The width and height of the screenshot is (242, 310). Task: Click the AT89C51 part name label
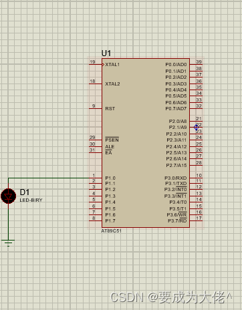pyautogui.click(x=111, y=231)
